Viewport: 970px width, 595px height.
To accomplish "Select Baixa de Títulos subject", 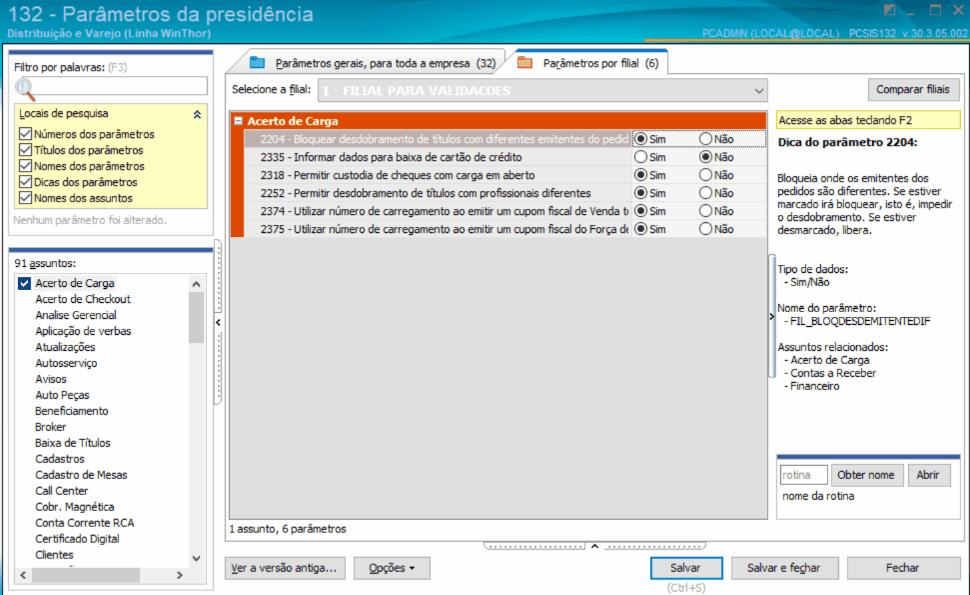I will pyautogui.click(x=73, y=443).
